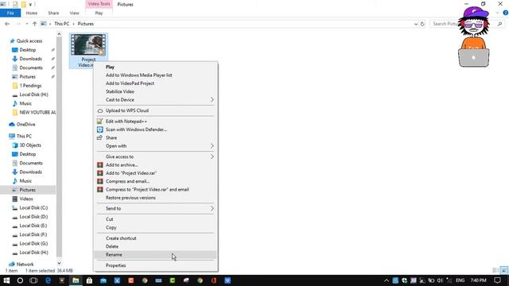Open the Play tab under Video Tools
The width and height of the screenshot is (509, 286).
[99, 13]
